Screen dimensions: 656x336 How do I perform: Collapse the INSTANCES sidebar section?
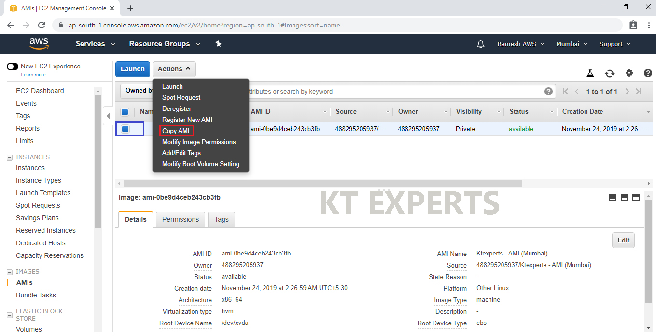9,157
